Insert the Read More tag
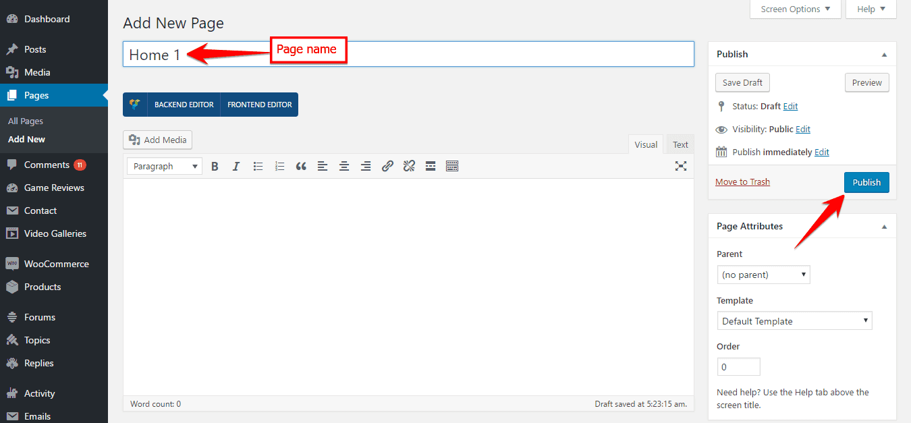The image size is (911, 423). click(x=431, y=165)
